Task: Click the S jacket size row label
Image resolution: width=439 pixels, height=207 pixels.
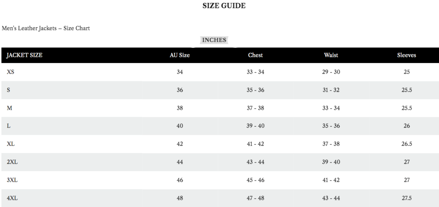Action: click(9, 90)
